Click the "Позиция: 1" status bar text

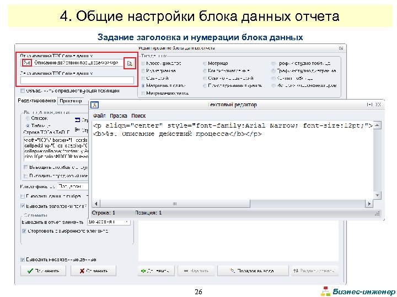point(148,213)
